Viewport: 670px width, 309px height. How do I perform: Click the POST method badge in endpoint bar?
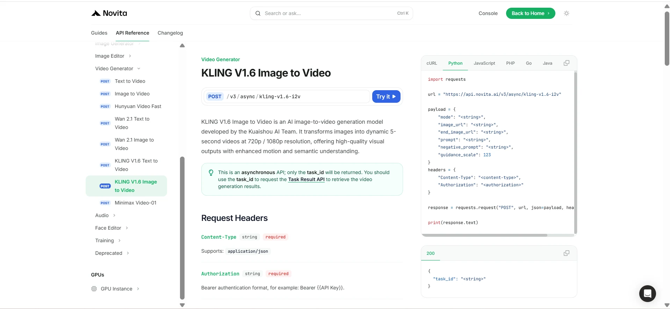[215, 96]
